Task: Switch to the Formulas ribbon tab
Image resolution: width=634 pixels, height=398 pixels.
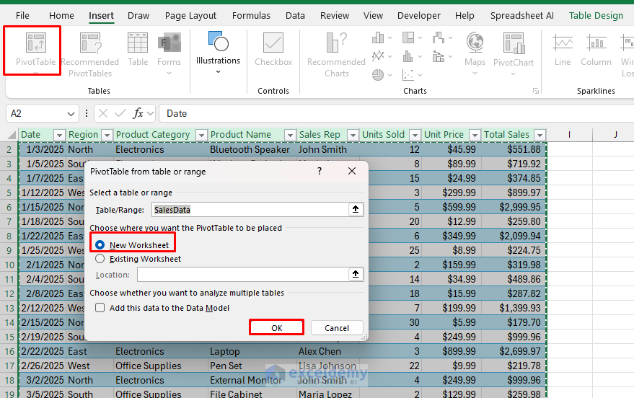Action: (x=252, y=15)
